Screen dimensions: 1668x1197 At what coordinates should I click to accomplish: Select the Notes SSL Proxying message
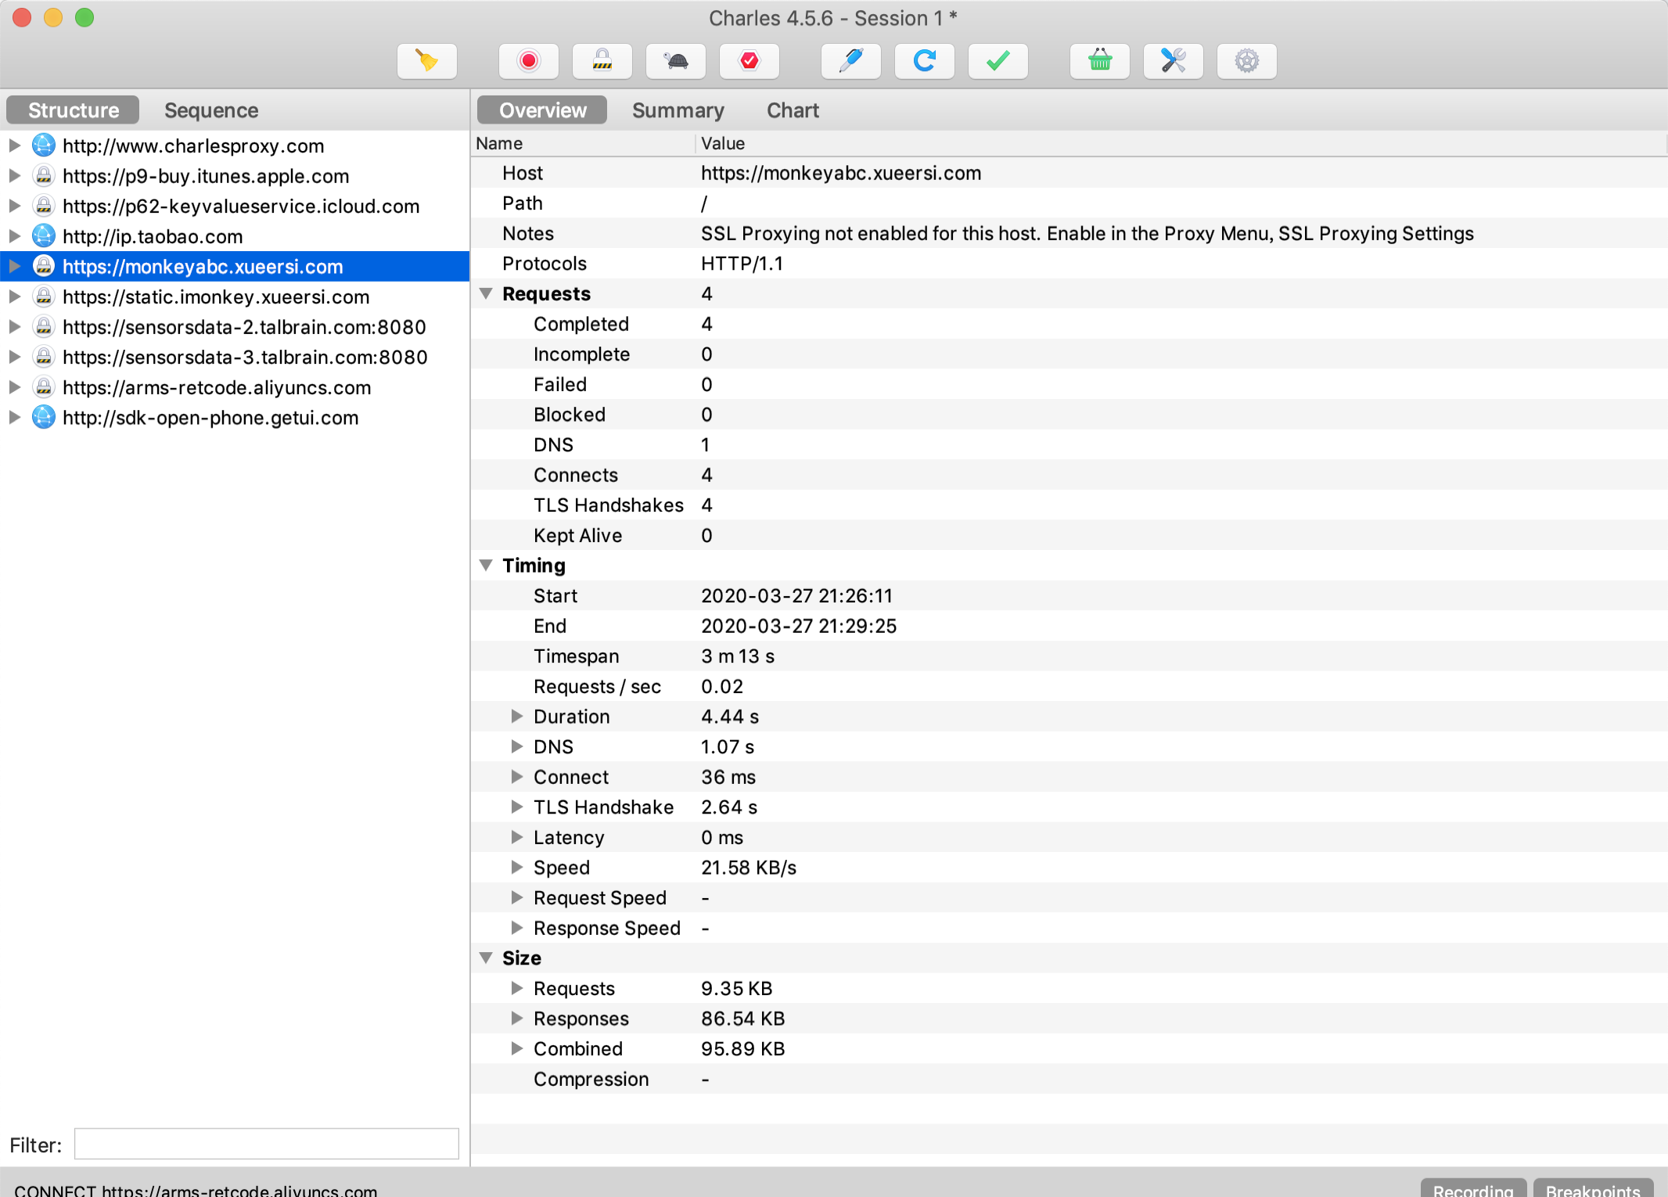pos(1087,233)
